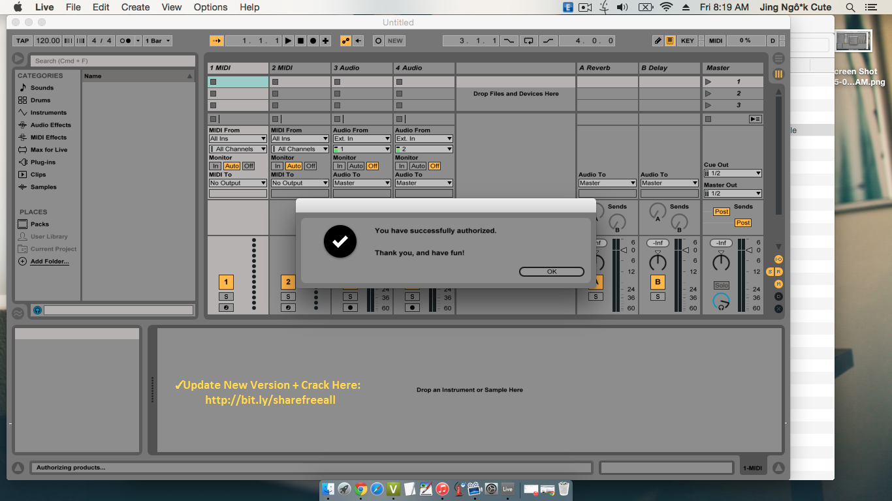
Task: Open the Help menu
Action: [249, 7]
